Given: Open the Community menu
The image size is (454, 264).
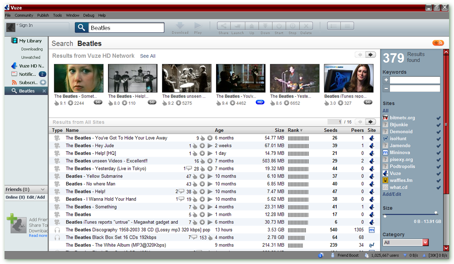Looking at the screenshot, I should point(24,15).
